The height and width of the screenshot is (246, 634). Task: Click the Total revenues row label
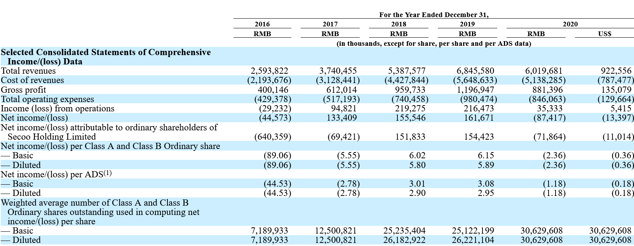28,71
